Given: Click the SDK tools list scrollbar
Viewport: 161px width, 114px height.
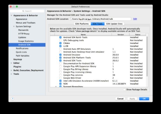Looking at the screenshot, I should 147,56.
